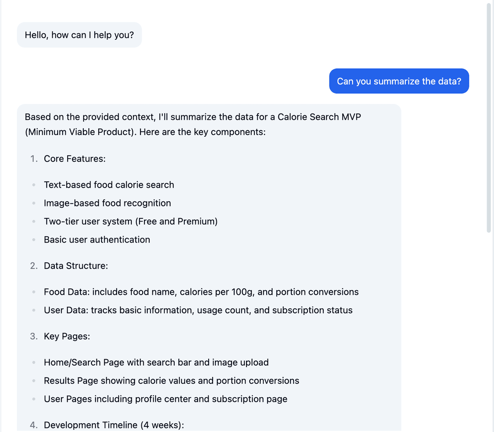Viewport: 494px width, 432px height.
Task: Select the "Key Pages:" section heading
Action: click(x=67, y=336)
